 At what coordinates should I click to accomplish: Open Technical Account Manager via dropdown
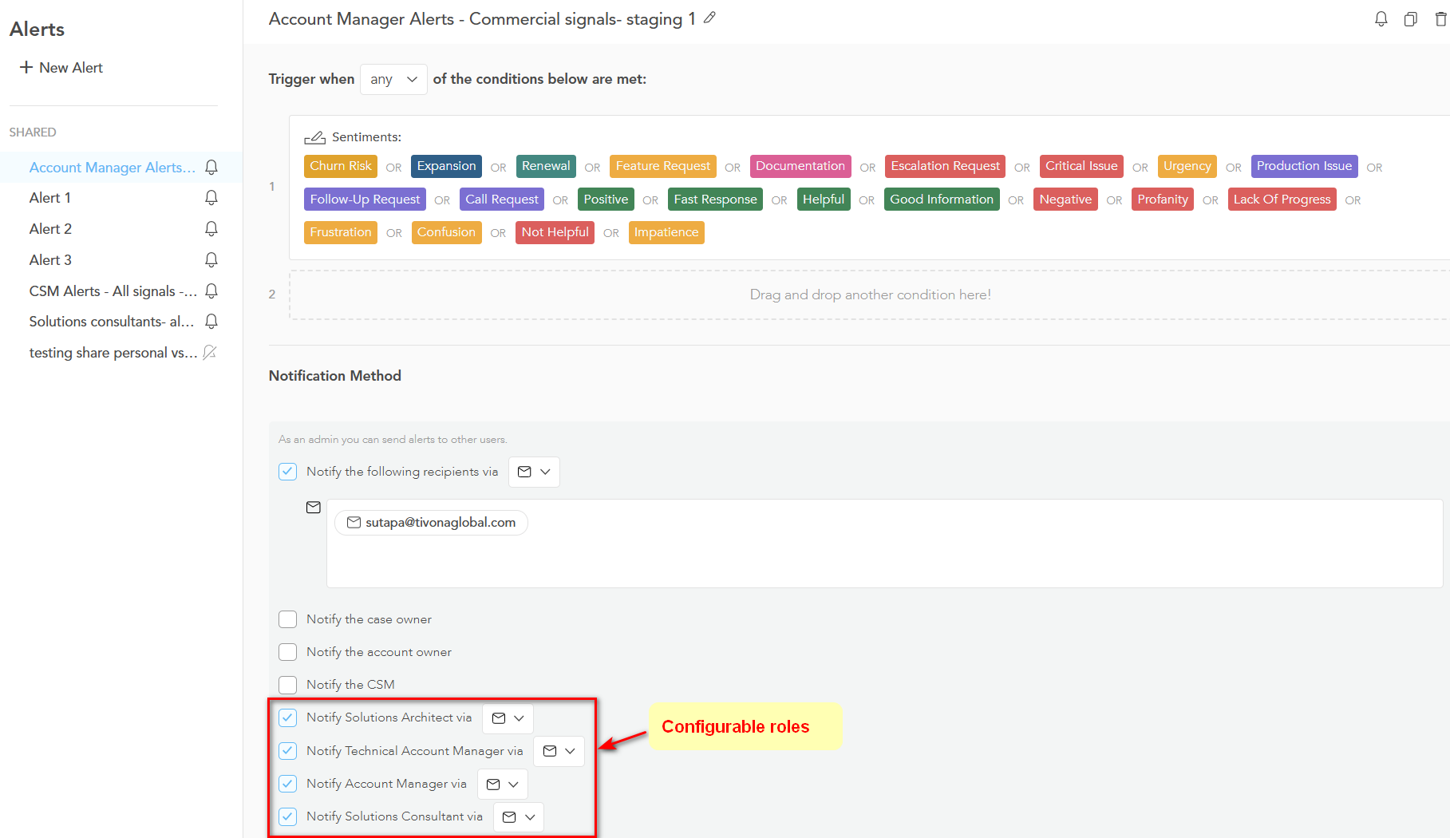[559, 751]
